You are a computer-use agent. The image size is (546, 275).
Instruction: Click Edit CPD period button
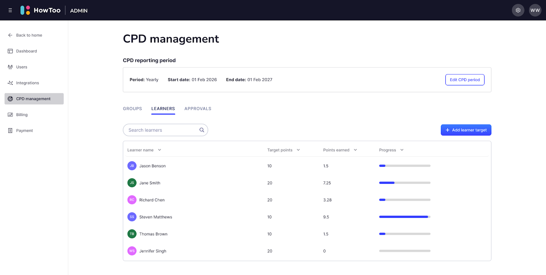coord(464,80)
